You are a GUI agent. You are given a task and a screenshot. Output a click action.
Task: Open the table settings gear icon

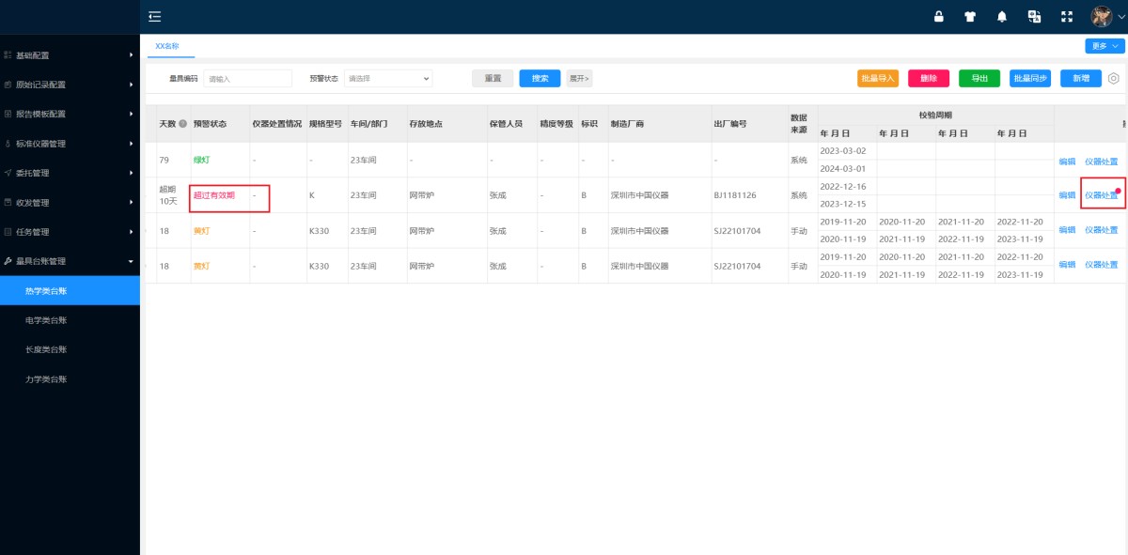(x=1114, y=79)
